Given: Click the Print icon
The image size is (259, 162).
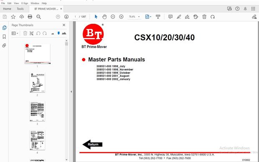Looking at the screenshot, I should click(30, 17).
